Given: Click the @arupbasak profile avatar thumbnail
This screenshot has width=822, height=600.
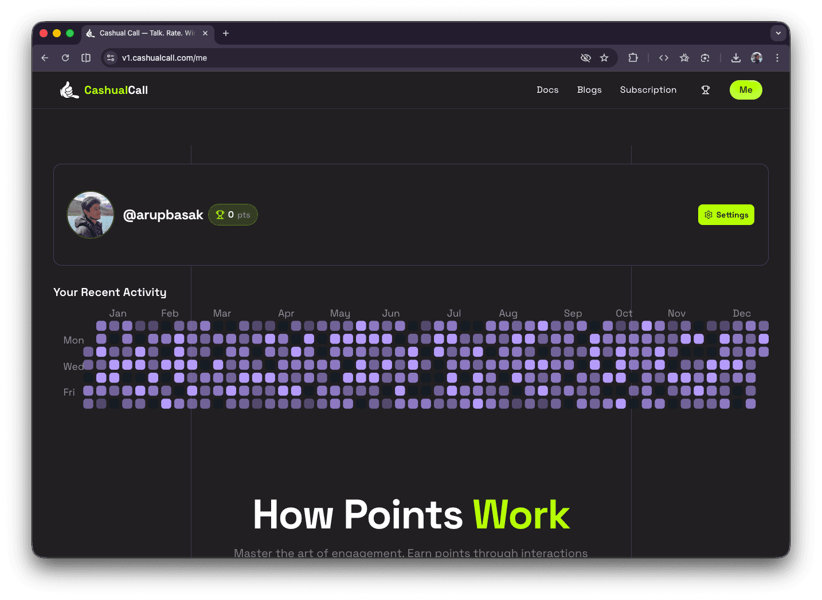Looking at the screenshot, I should (x=91, y=215).
